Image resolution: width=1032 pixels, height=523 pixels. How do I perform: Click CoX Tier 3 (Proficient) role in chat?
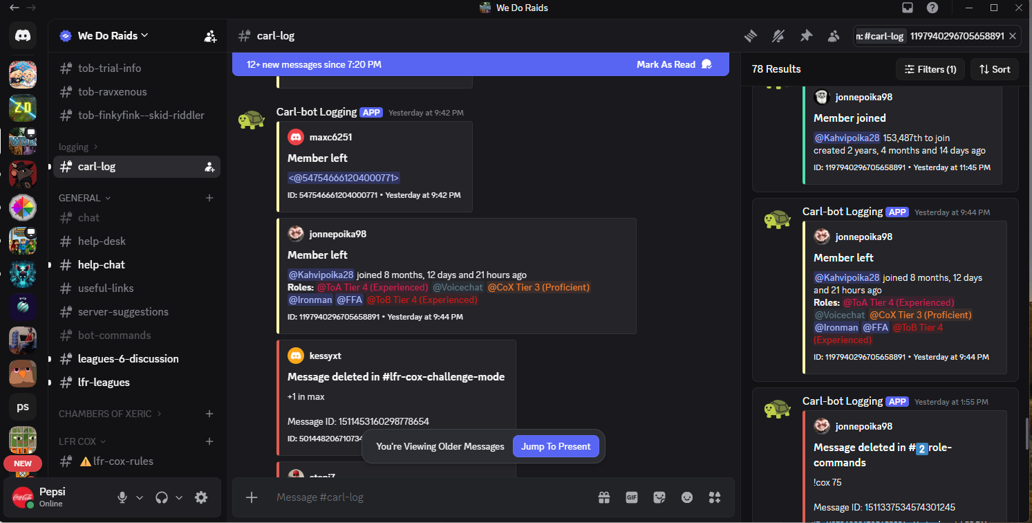[x=539, y=287]
